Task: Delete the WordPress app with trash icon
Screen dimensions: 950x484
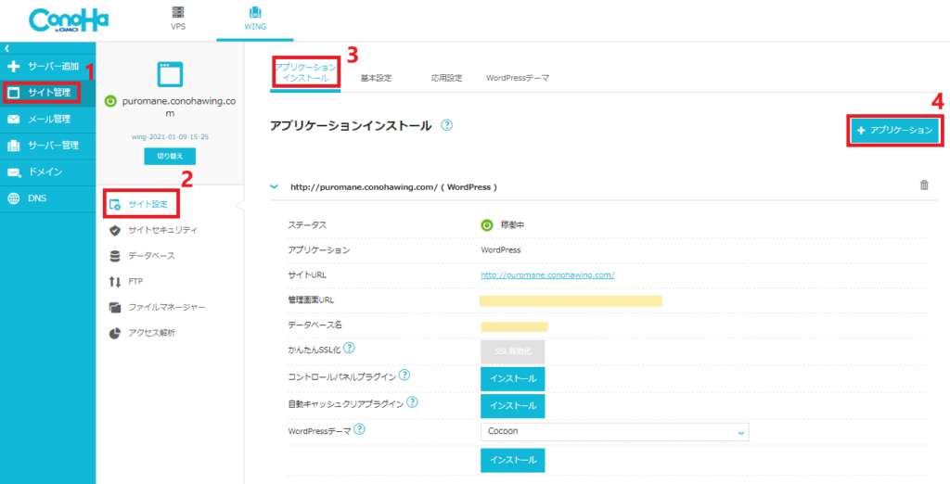Action: (x=924, y=185)
